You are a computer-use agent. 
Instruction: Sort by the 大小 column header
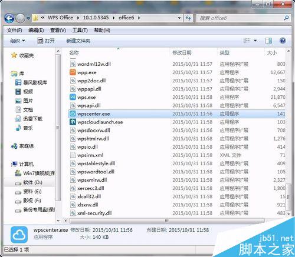coord(272,52)
